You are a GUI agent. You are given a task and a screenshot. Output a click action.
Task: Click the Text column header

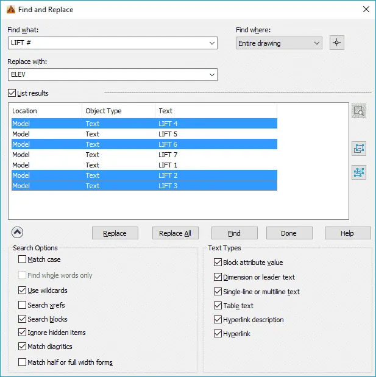(x=216, y=111)
